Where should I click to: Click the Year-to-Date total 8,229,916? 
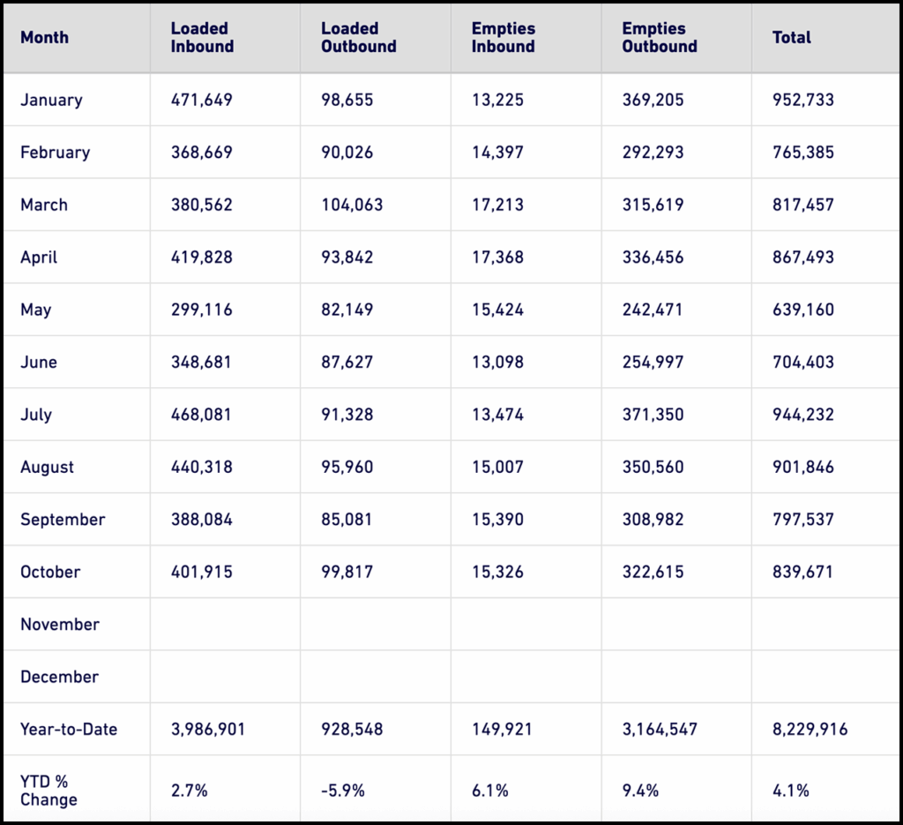pyautogui.click(x=810, y=730)
